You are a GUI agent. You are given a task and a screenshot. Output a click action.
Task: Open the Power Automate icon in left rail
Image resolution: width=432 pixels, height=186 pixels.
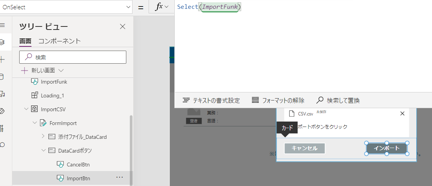click(x=2, y=111)
